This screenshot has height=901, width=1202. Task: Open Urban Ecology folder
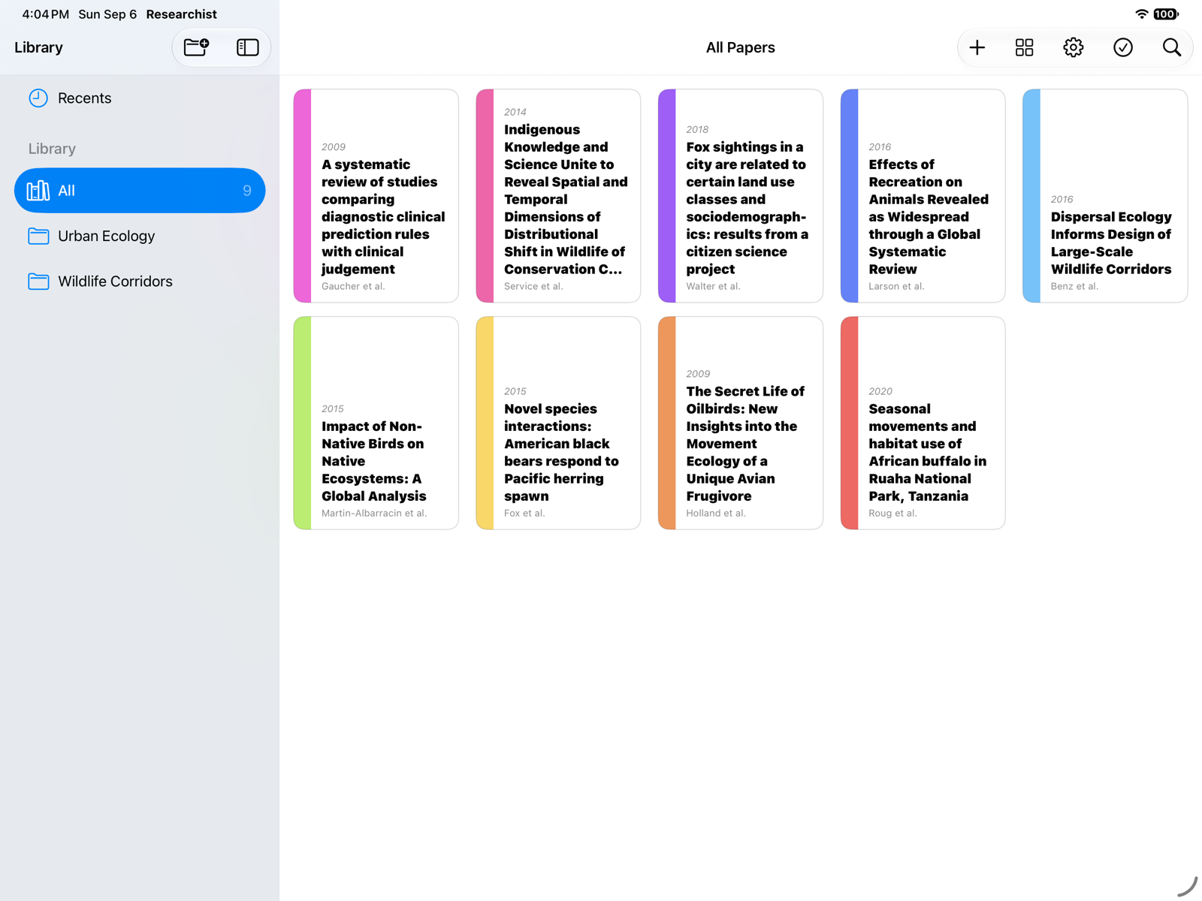[x=140, y=236]
